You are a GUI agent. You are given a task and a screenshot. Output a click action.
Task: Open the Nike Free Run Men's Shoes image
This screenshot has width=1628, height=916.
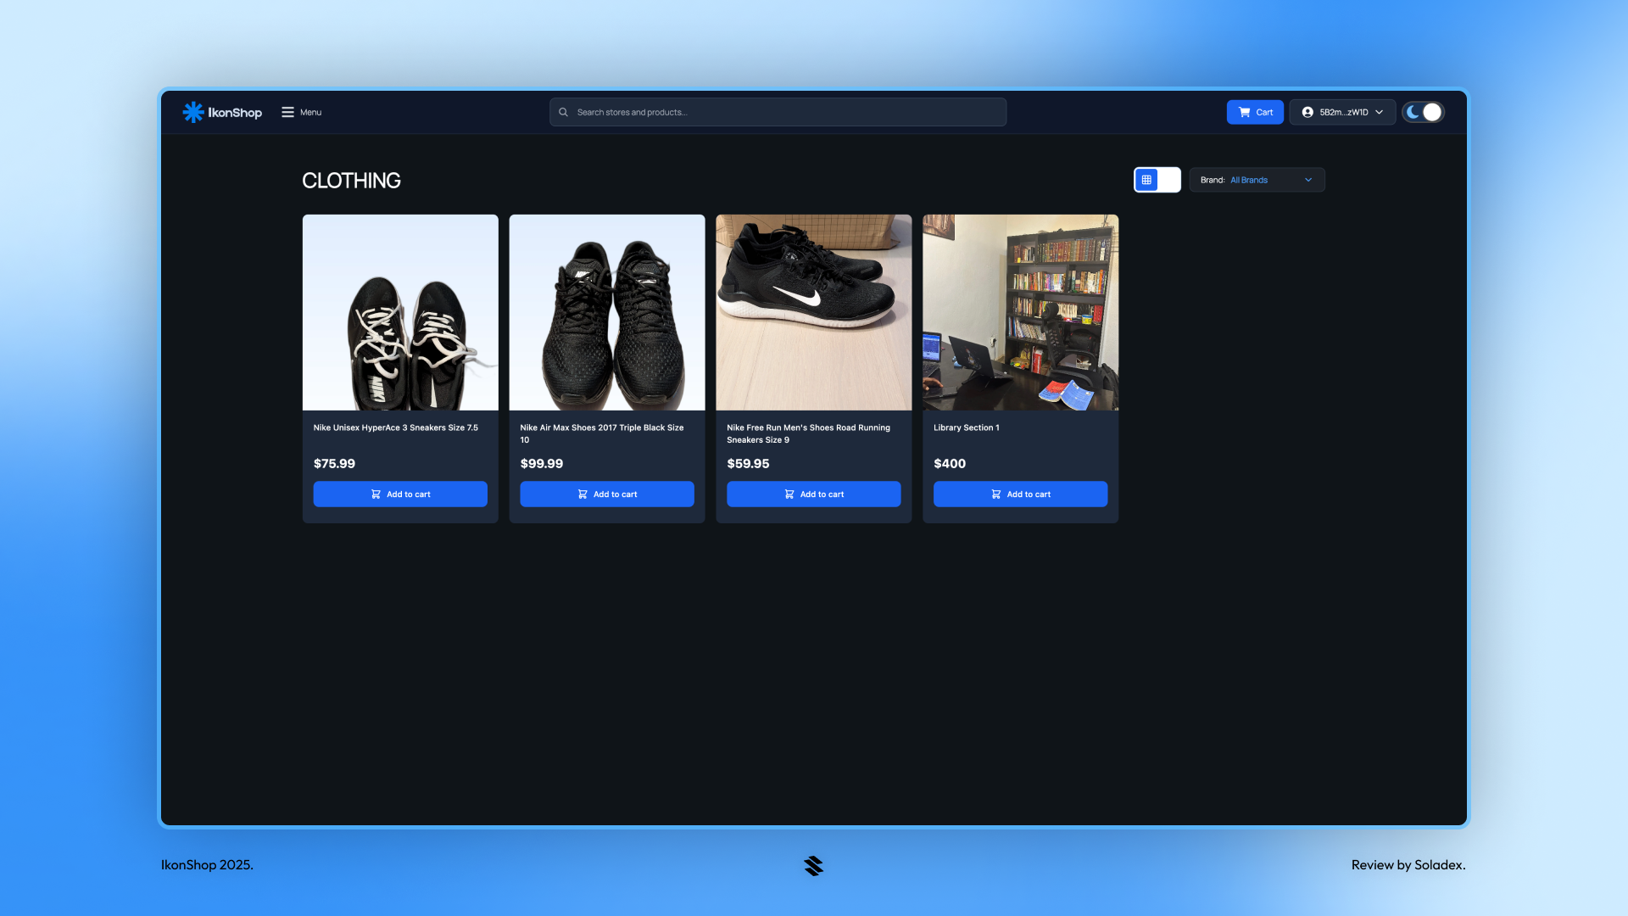tap(814, 312)
